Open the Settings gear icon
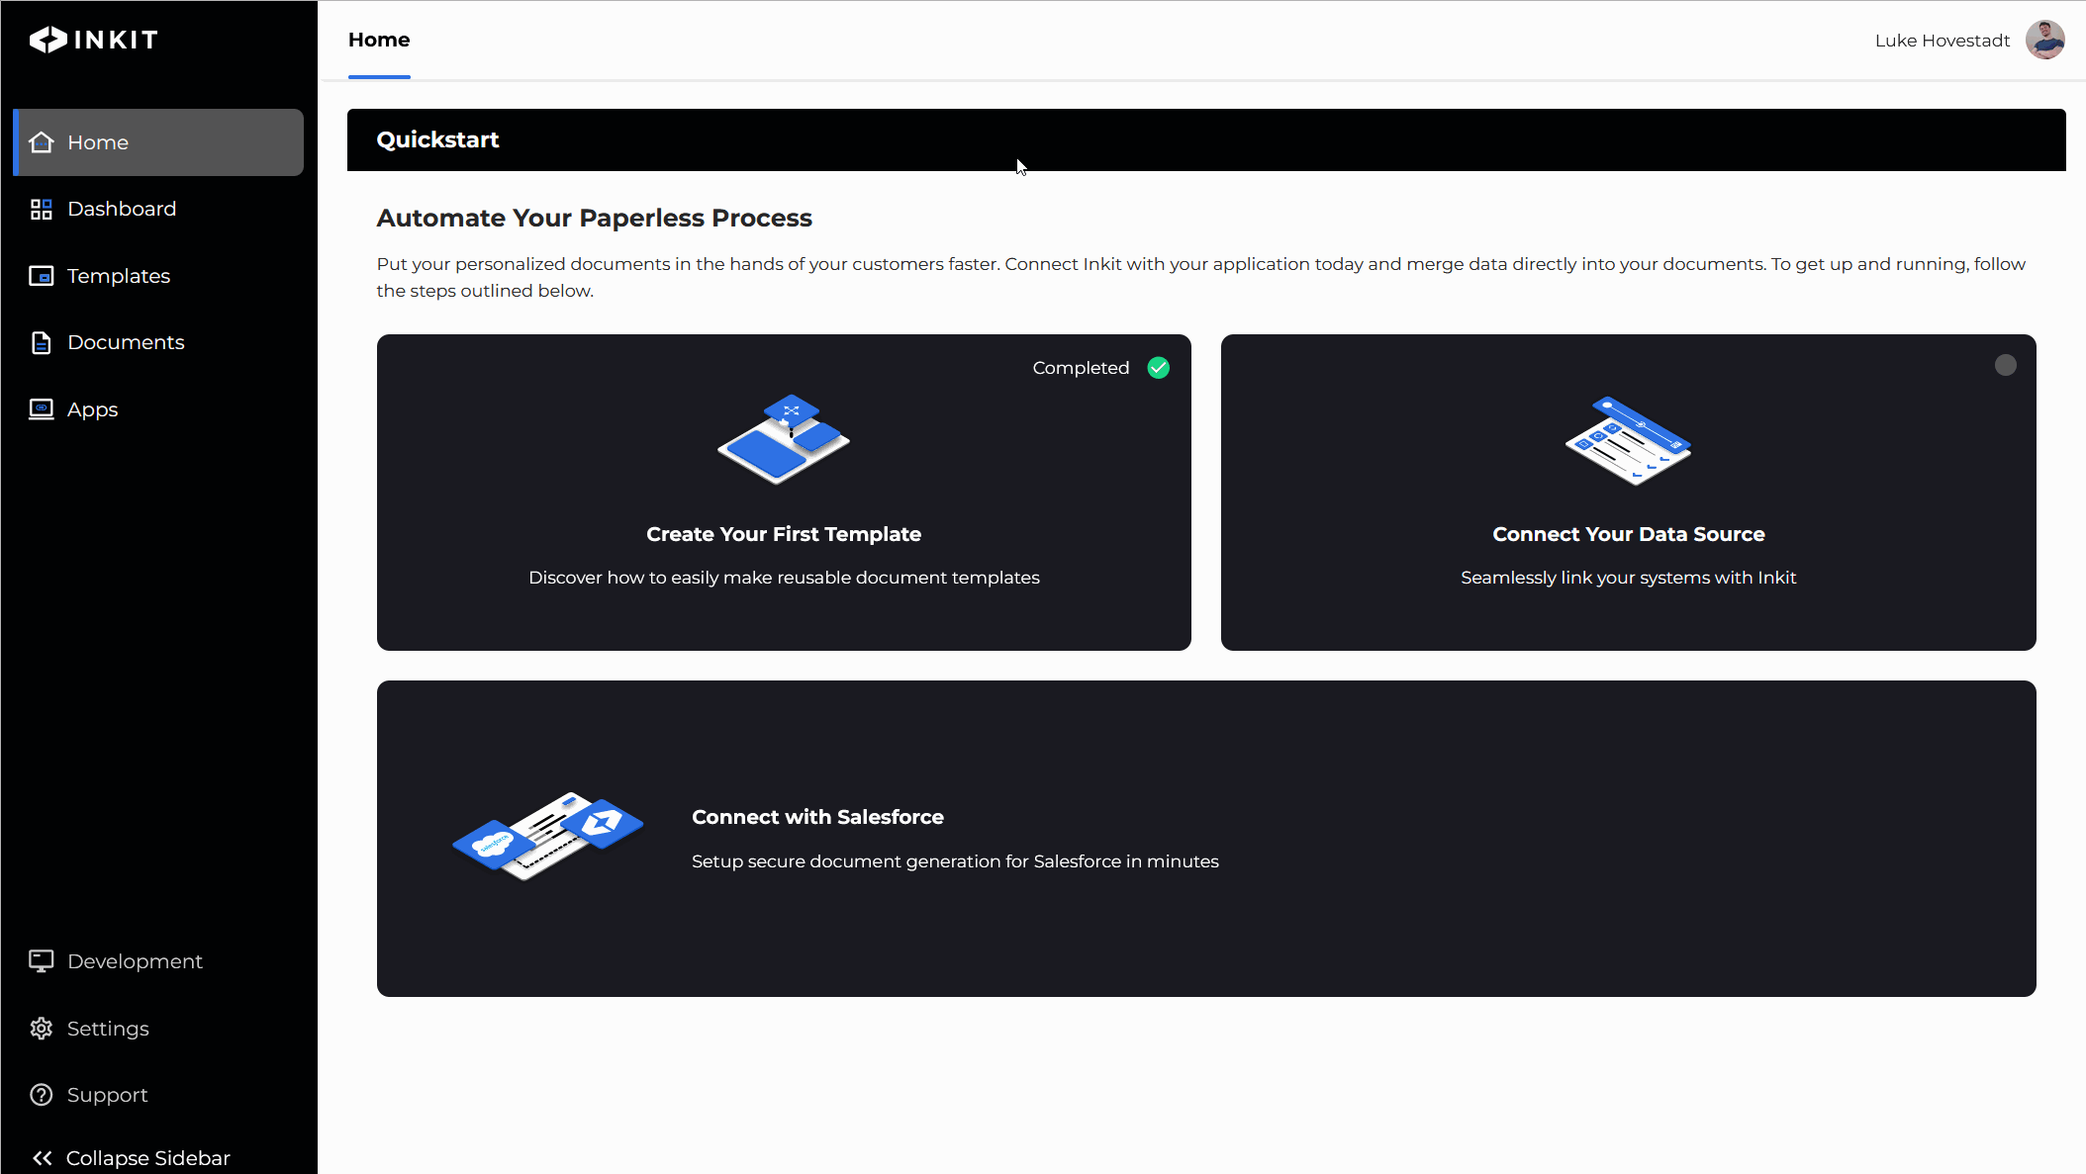 [41, 1029]
